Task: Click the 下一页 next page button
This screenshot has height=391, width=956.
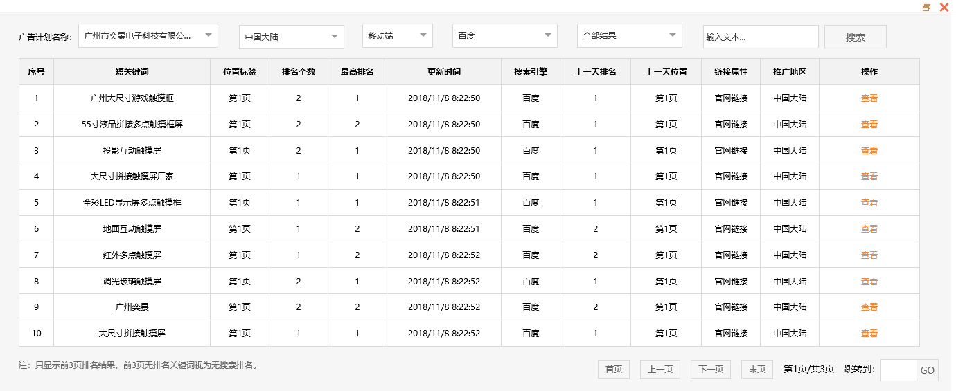Action: [711, 370]
